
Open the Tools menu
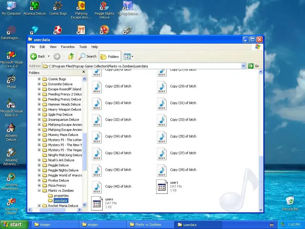83,47
